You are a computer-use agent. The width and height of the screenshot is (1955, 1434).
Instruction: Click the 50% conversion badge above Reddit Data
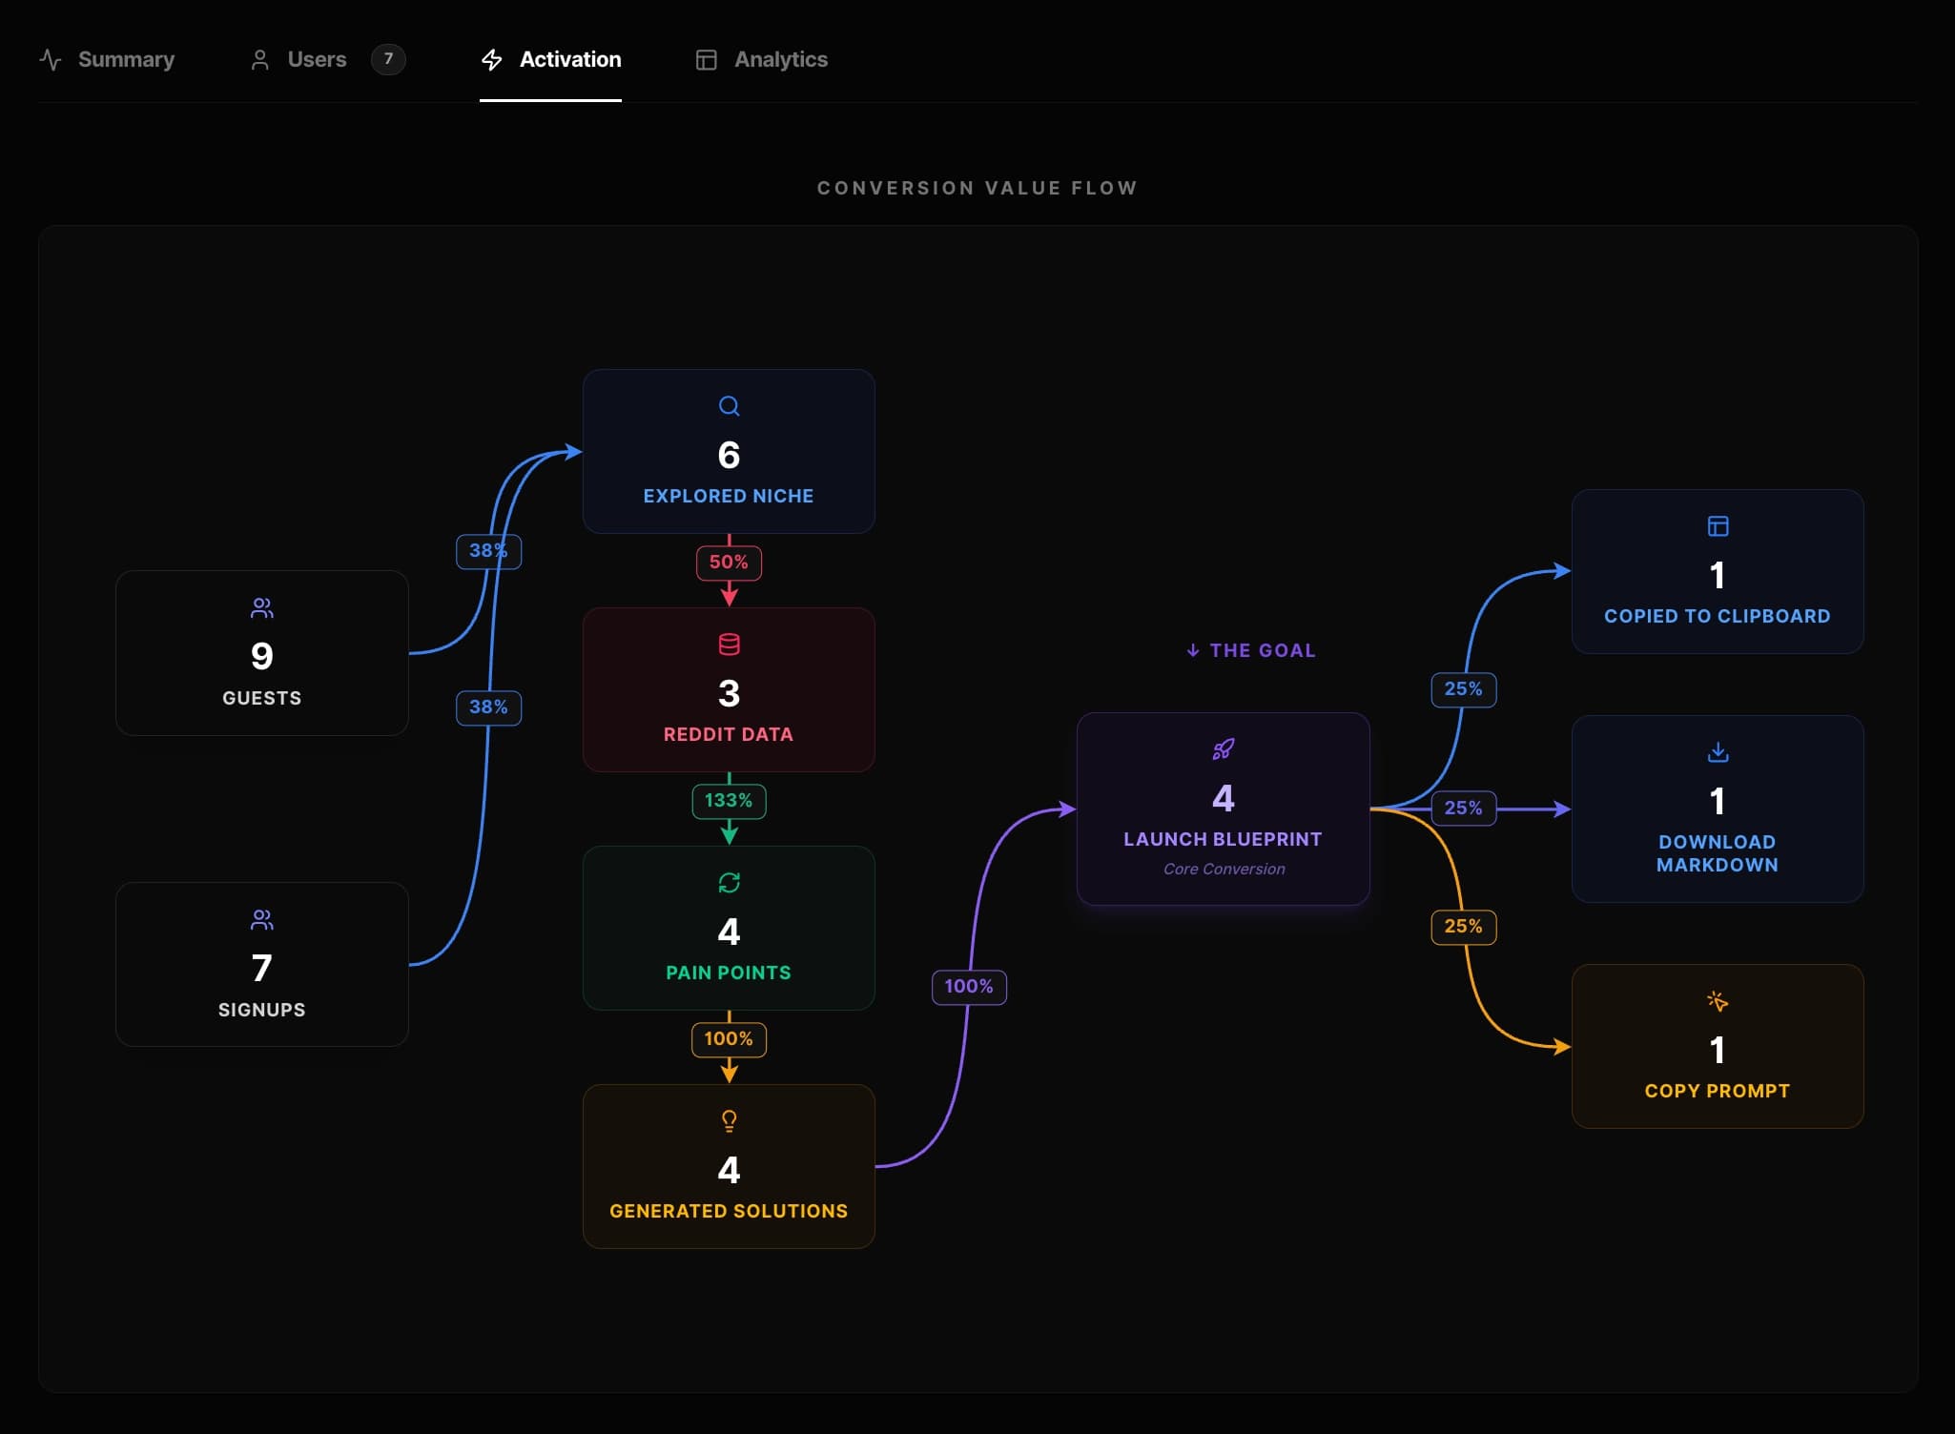coord(729,563)
